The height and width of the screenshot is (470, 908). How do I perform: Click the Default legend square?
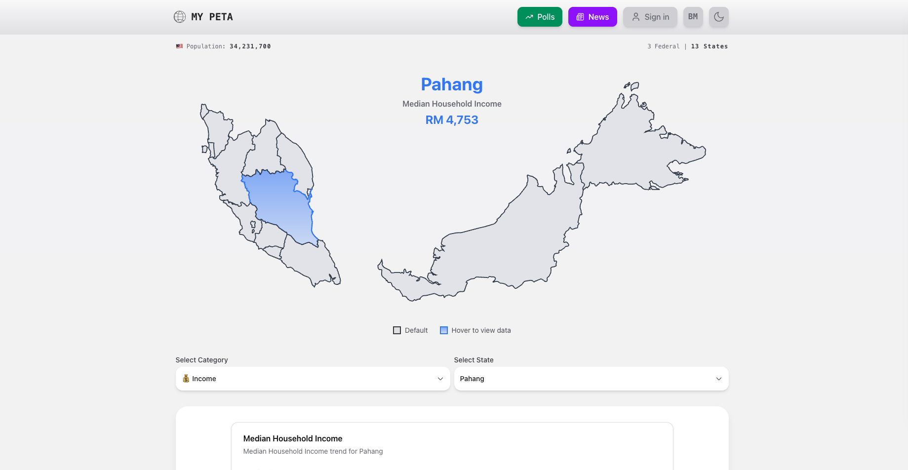pyautogui.click(x=397, y=330)
